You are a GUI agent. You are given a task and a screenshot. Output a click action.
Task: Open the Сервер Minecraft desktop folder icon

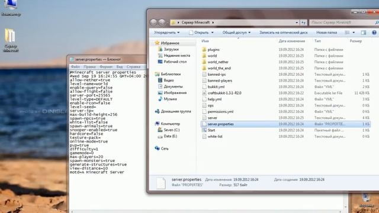point(10,40)
